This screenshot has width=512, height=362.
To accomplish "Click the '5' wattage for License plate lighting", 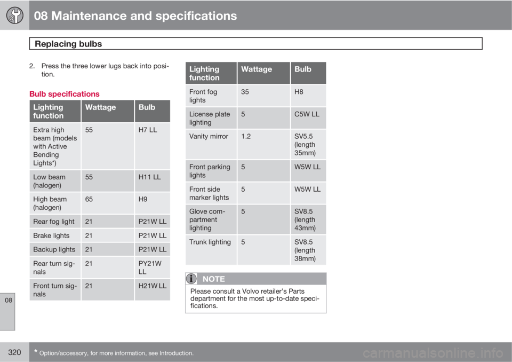I will point(243,114).
